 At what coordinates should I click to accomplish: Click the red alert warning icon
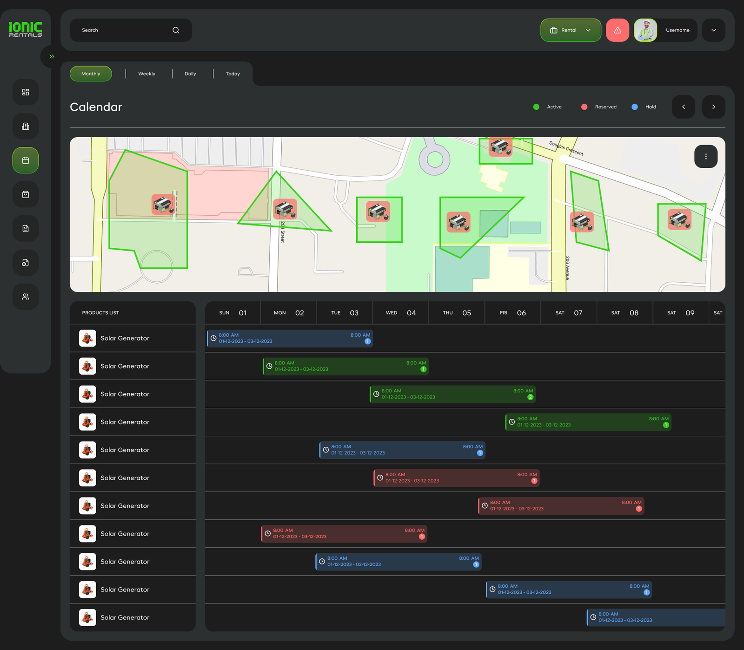[x=618, y=30]
